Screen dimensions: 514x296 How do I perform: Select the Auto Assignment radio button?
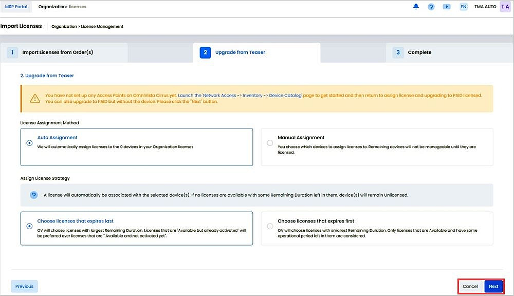[29, 142]
